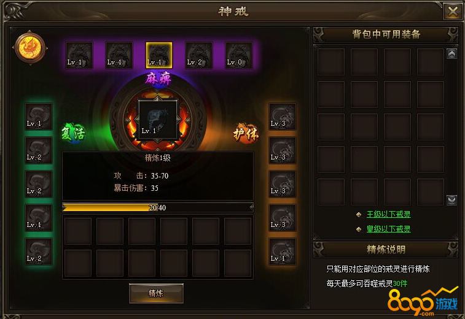Viewport: 465px width, 319px height.
Task: Click the center Lv.1 ring in flame circle
Action: tap(157, 120)
